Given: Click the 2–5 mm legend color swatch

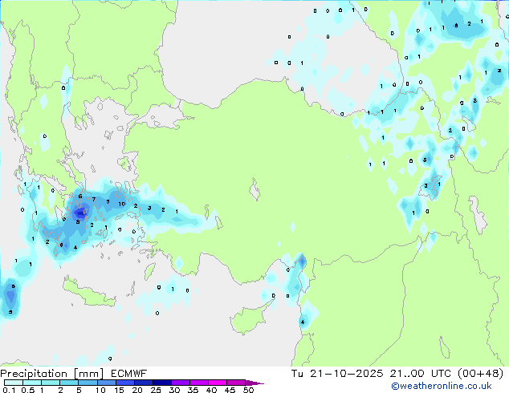Looking at the screenshot, I should pos(69,383).
